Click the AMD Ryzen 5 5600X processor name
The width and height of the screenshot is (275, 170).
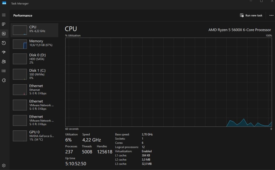tap(240, 30)
